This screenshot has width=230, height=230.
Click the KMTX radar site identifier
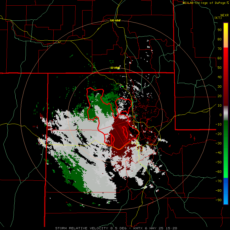(x=138, y=228)
